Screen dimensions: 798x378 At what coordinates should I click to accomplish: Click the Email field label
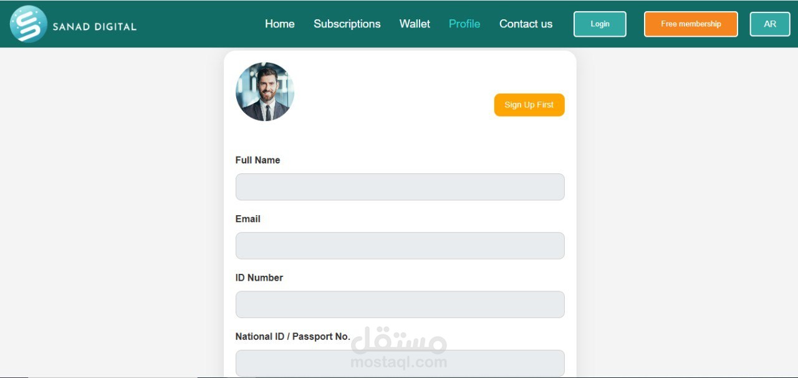[248, 219]
